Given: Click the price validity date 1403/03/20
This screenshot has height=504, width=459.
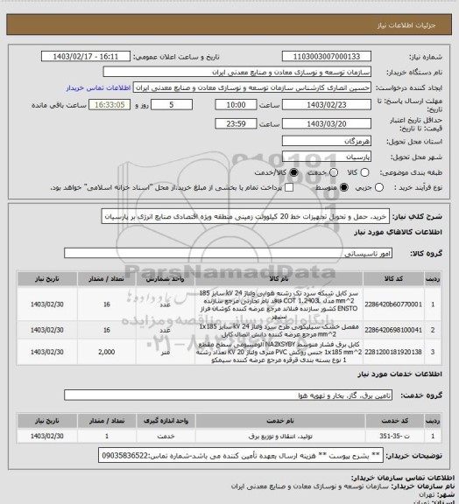Looking at the screenshot, I should click(x=327, y=123).
